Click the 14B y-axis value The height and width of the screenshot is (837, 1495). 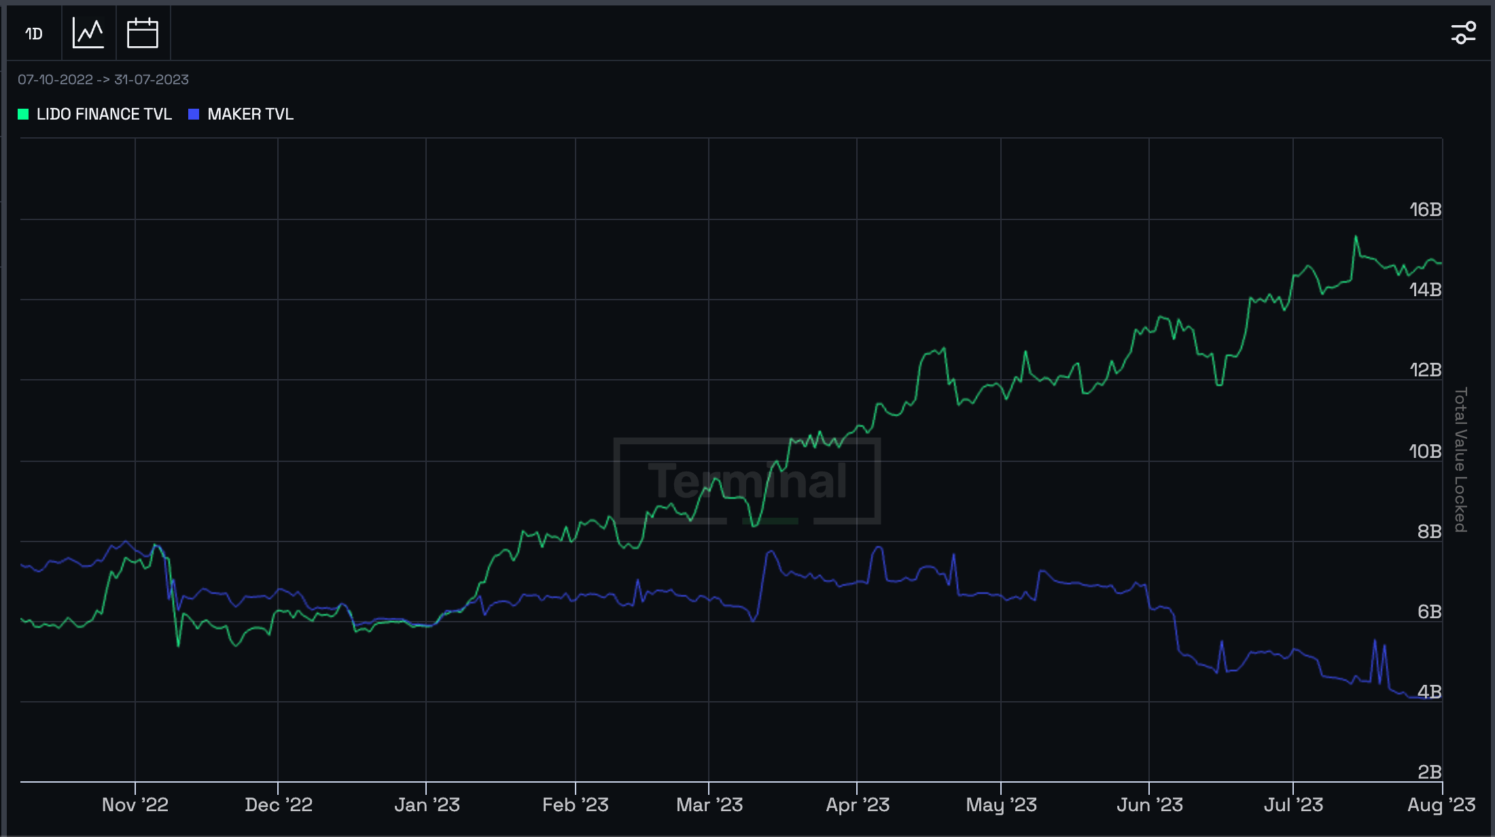(1425, 290)
